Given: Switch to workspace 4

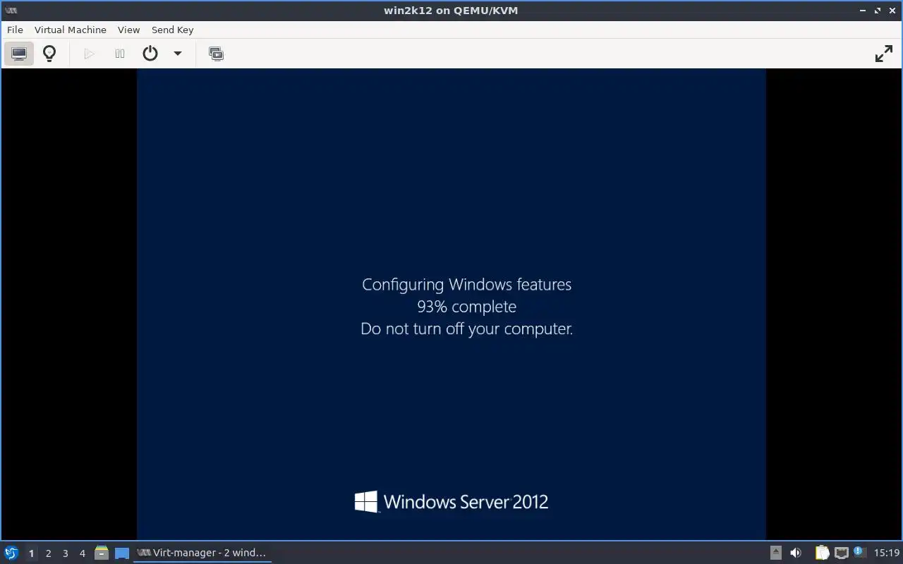Looking at the screenshot, I should coord(82,553).
